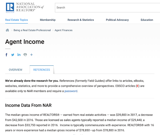Switch to the Overview tab
The height and width of the screenshot is (135, 160).
(15, 70)
